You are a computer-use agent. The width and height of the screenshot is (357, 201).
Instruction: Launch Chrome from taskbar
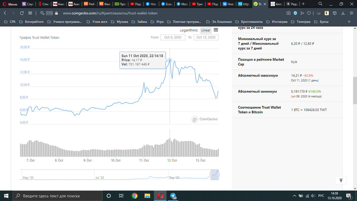(134, 196)
